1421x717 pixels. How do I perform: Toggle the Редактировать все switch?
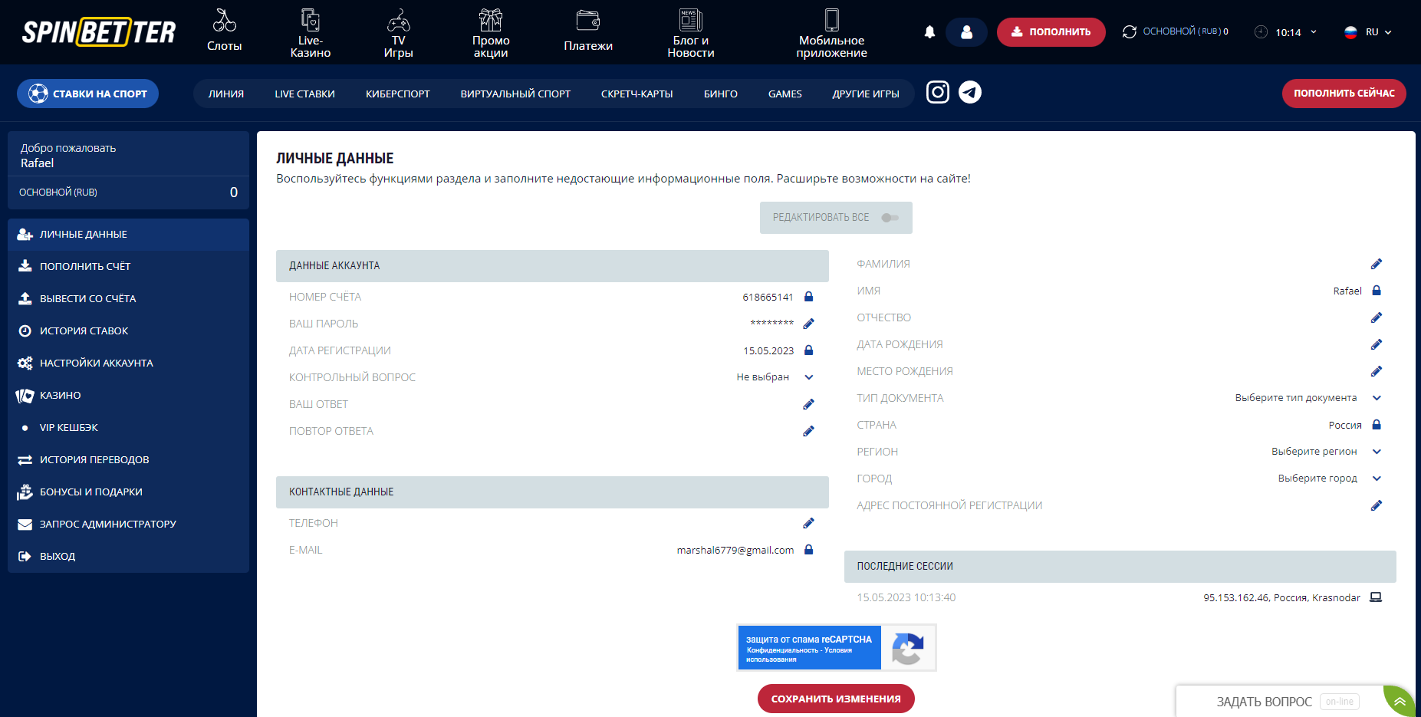890,218
